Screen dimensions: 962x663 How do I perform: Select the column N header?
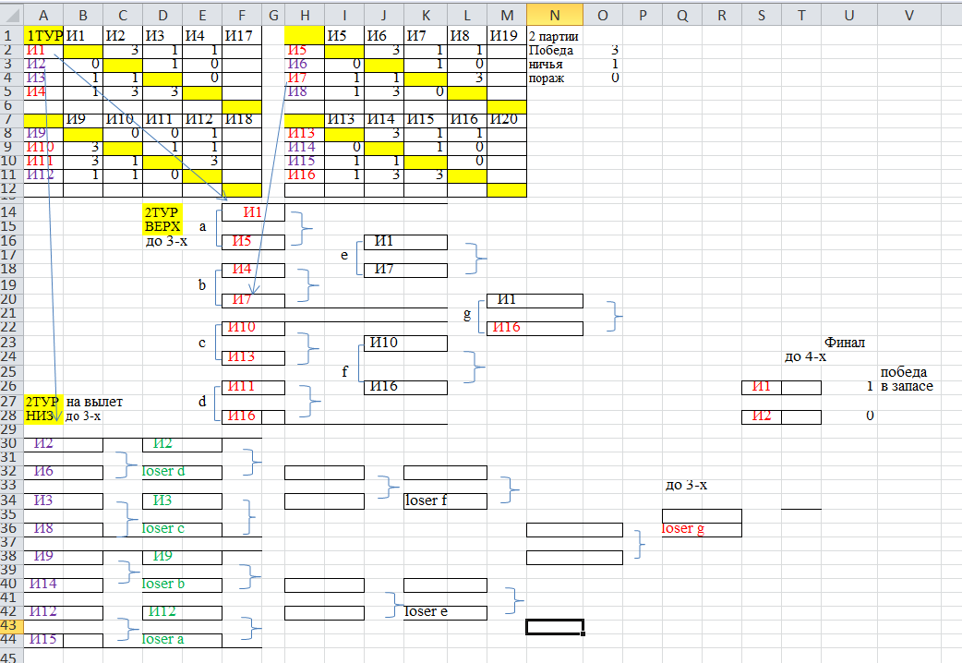[554, 13]
